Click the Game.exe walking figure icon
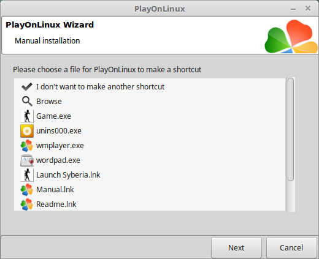The height and width of the screenshot is (259, 319). coord(27,116)
